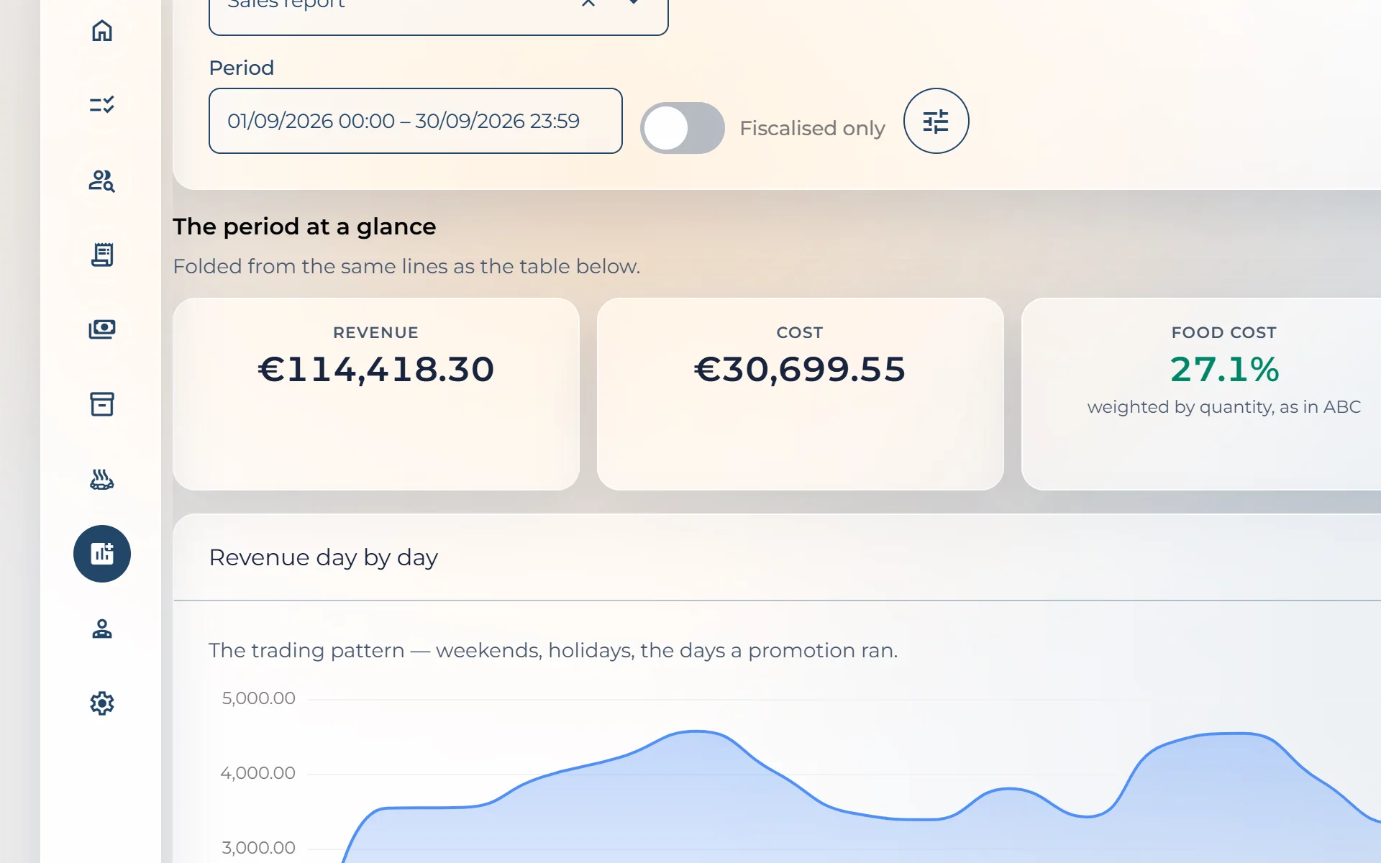This screenshot has height=863, width=1381.
Task: Expand the Sales report dropdown
Action: coord(634,2)
